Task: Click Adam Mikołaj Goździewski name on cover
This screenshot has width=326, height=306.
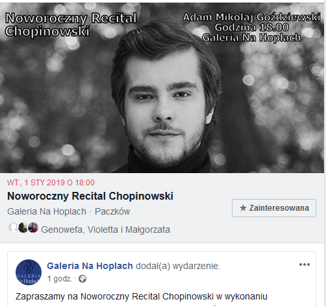Action: [251, 17]
